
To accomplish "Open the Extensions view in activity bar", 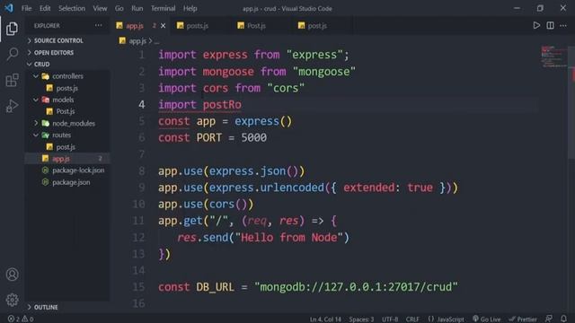I will point(12,80).
